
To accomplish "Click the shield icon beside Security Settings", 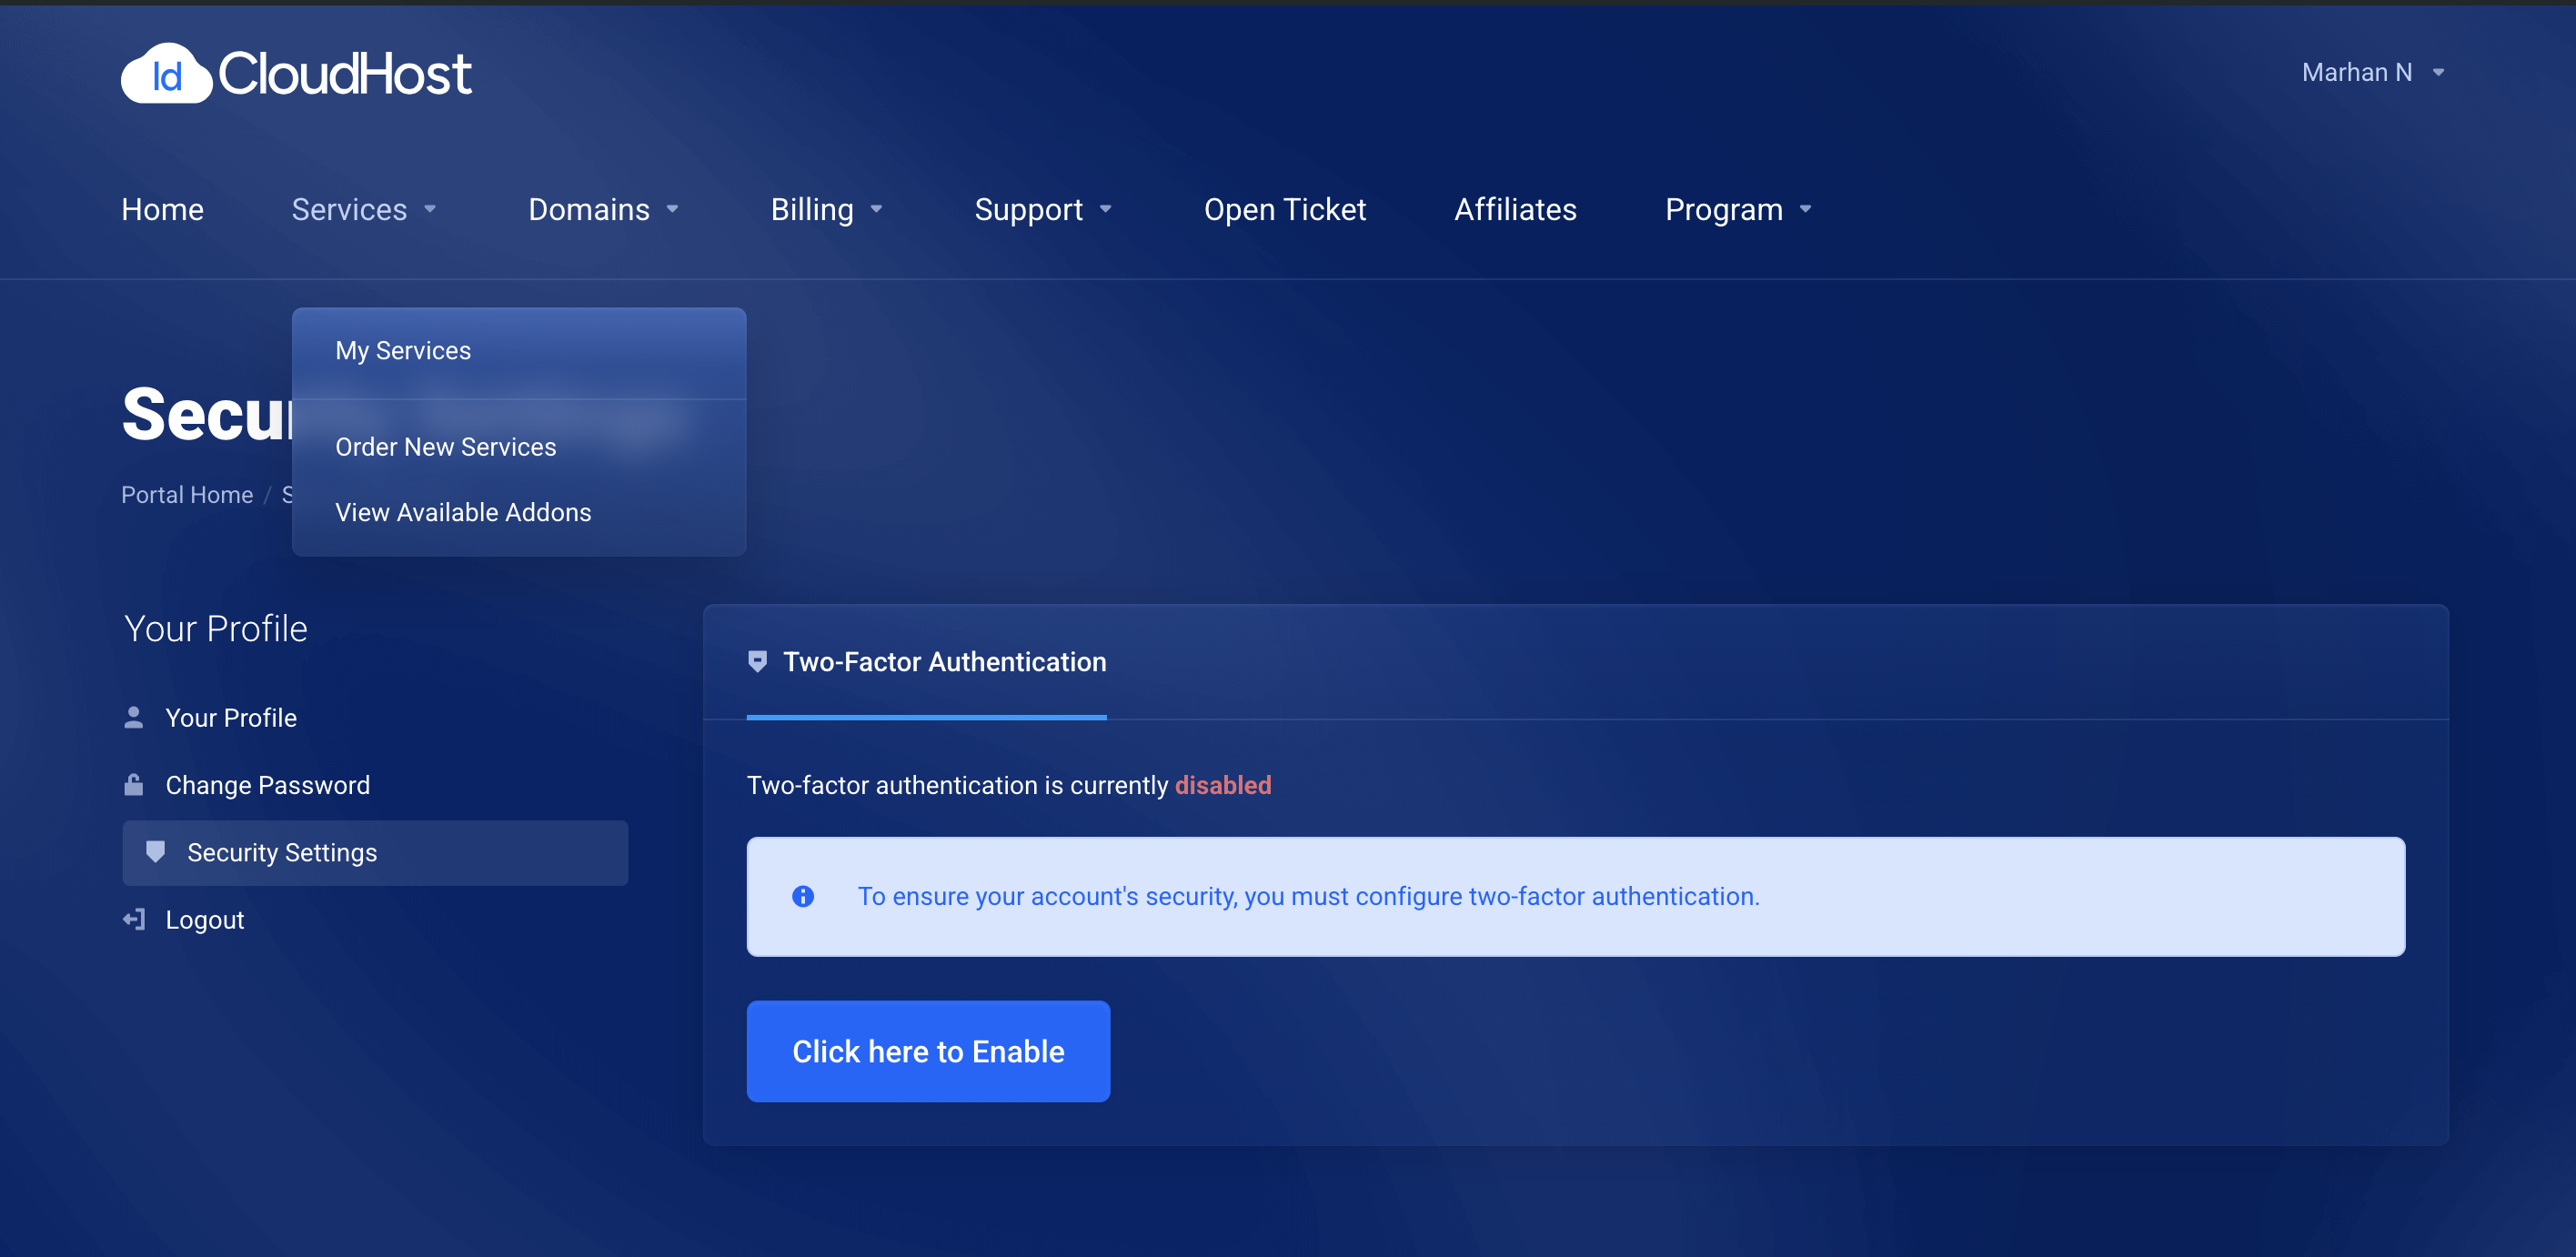I will (x=155, y=851).
